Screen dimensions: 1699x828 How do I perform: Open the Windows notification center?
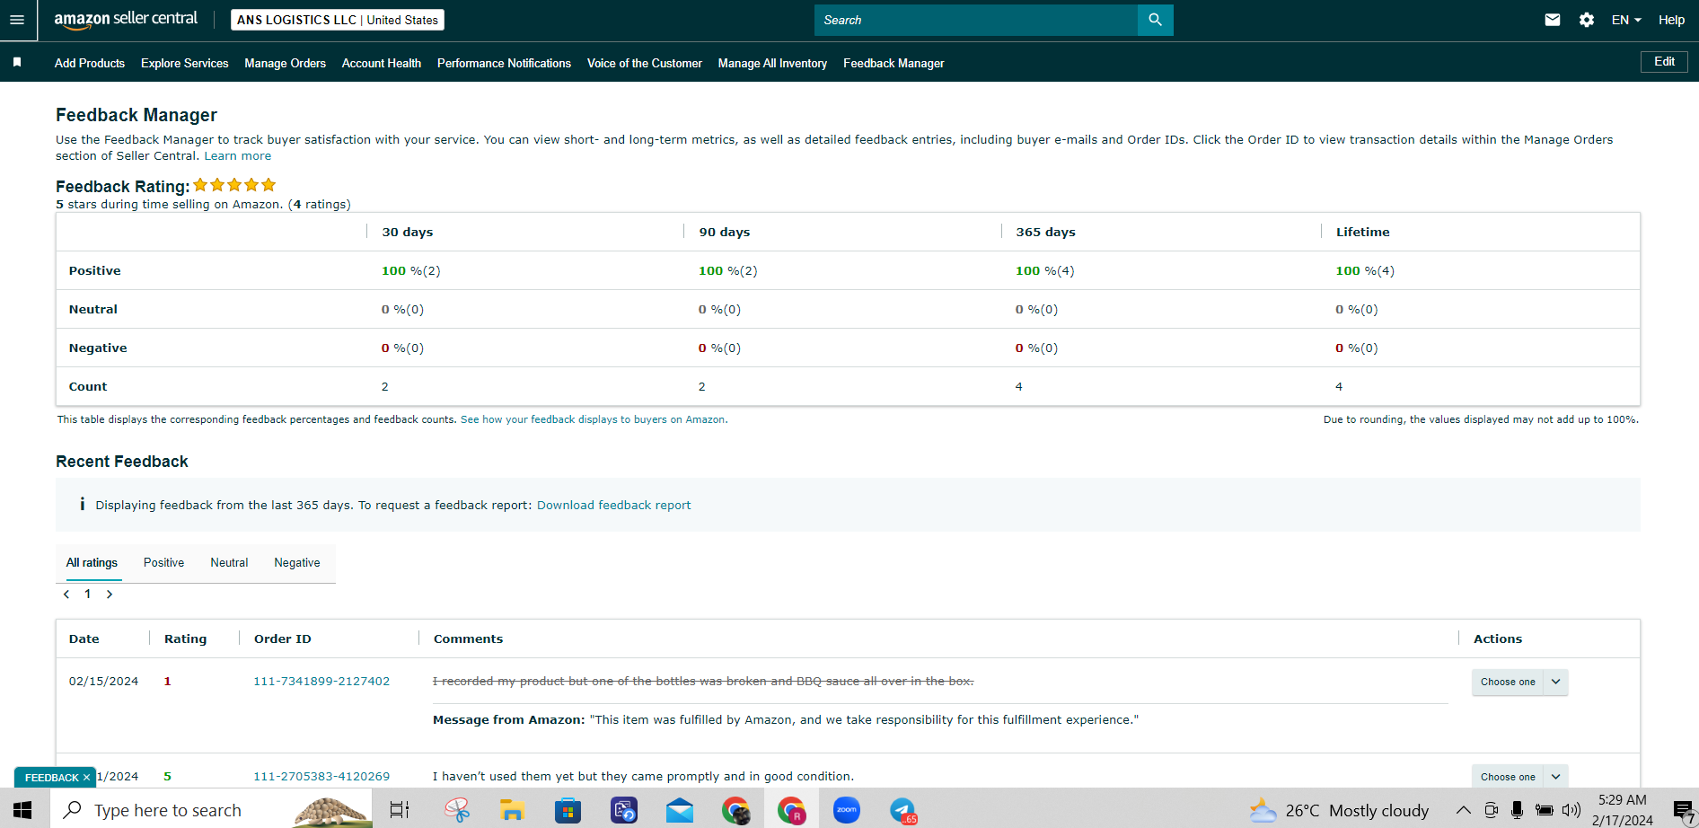(x=1684, y=811)
